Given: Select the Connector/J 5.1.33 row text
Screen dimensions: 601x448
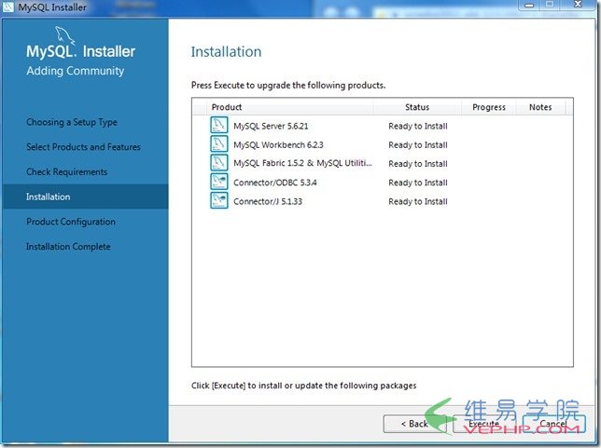Looking at the screenshot, I should coord(268,201).
